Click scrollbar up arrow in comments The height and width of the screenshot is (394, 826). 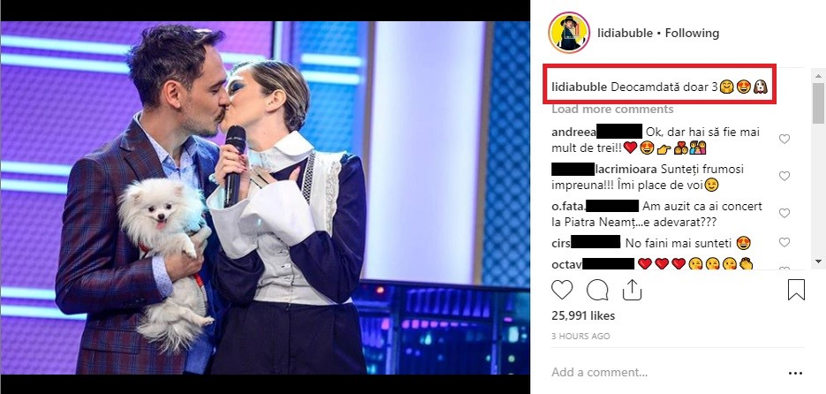(818, 76)
